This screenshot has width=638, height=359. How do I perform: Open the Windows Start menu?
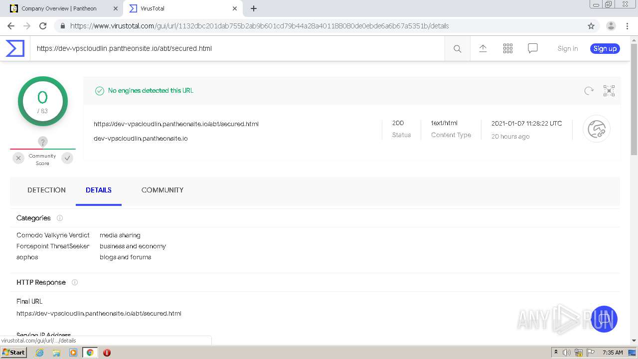pyautogui.click(x=14, y=352)
